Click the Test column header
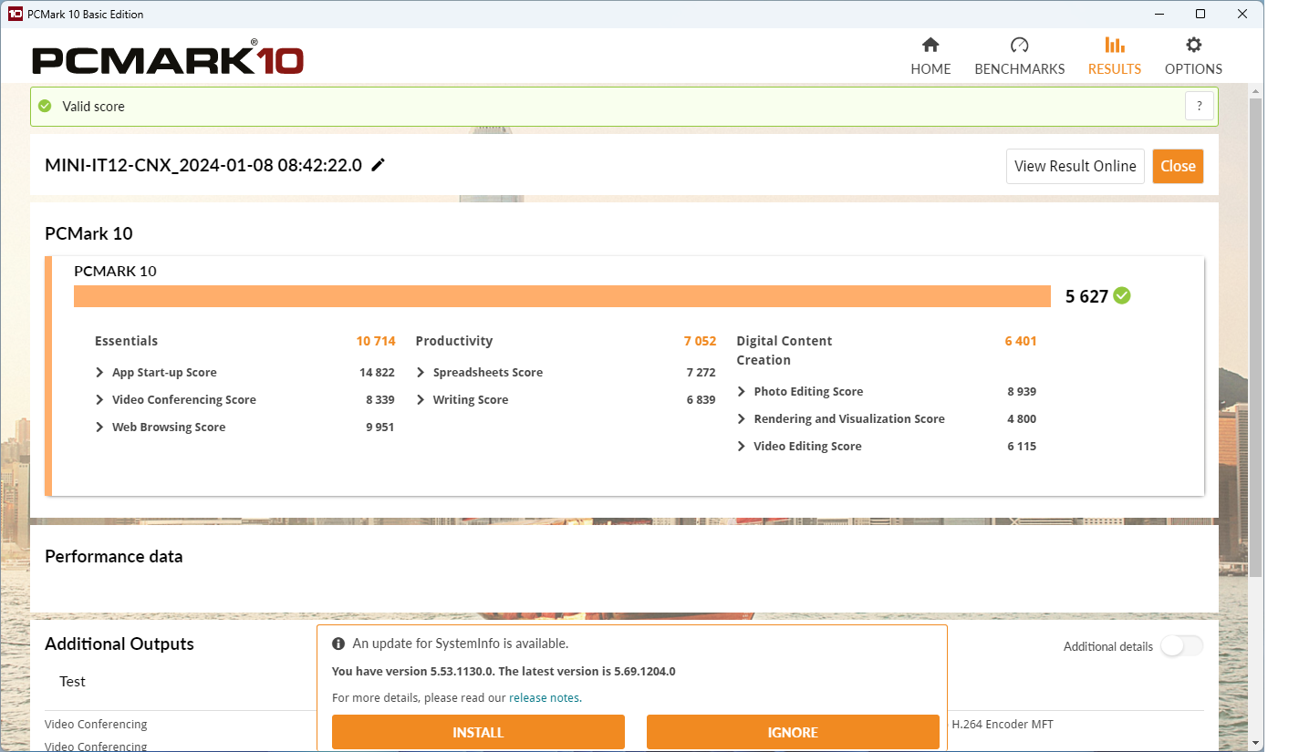The width and height of the screenshot is (1299, 752). [x=73, y=682]
